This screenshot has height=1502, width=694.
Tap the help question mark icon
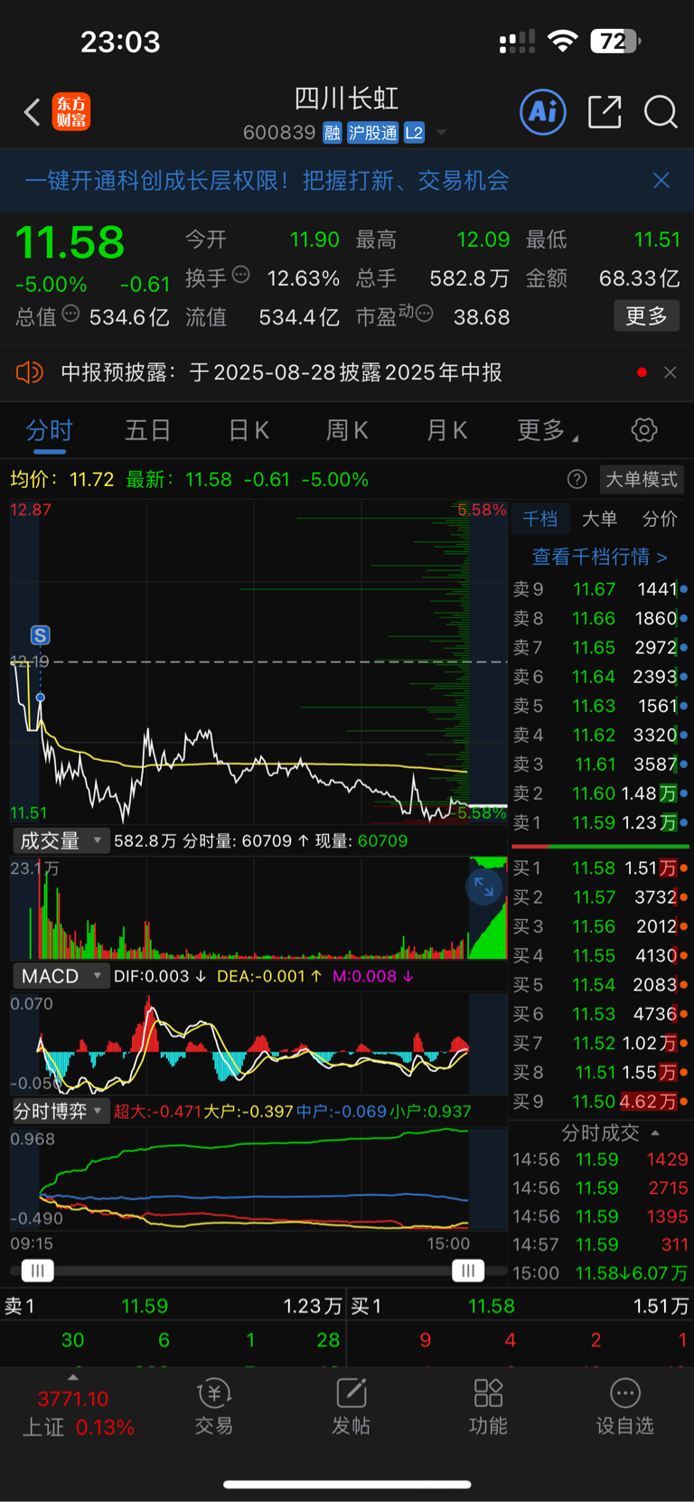pyautogui.click(x=577, y=480)
